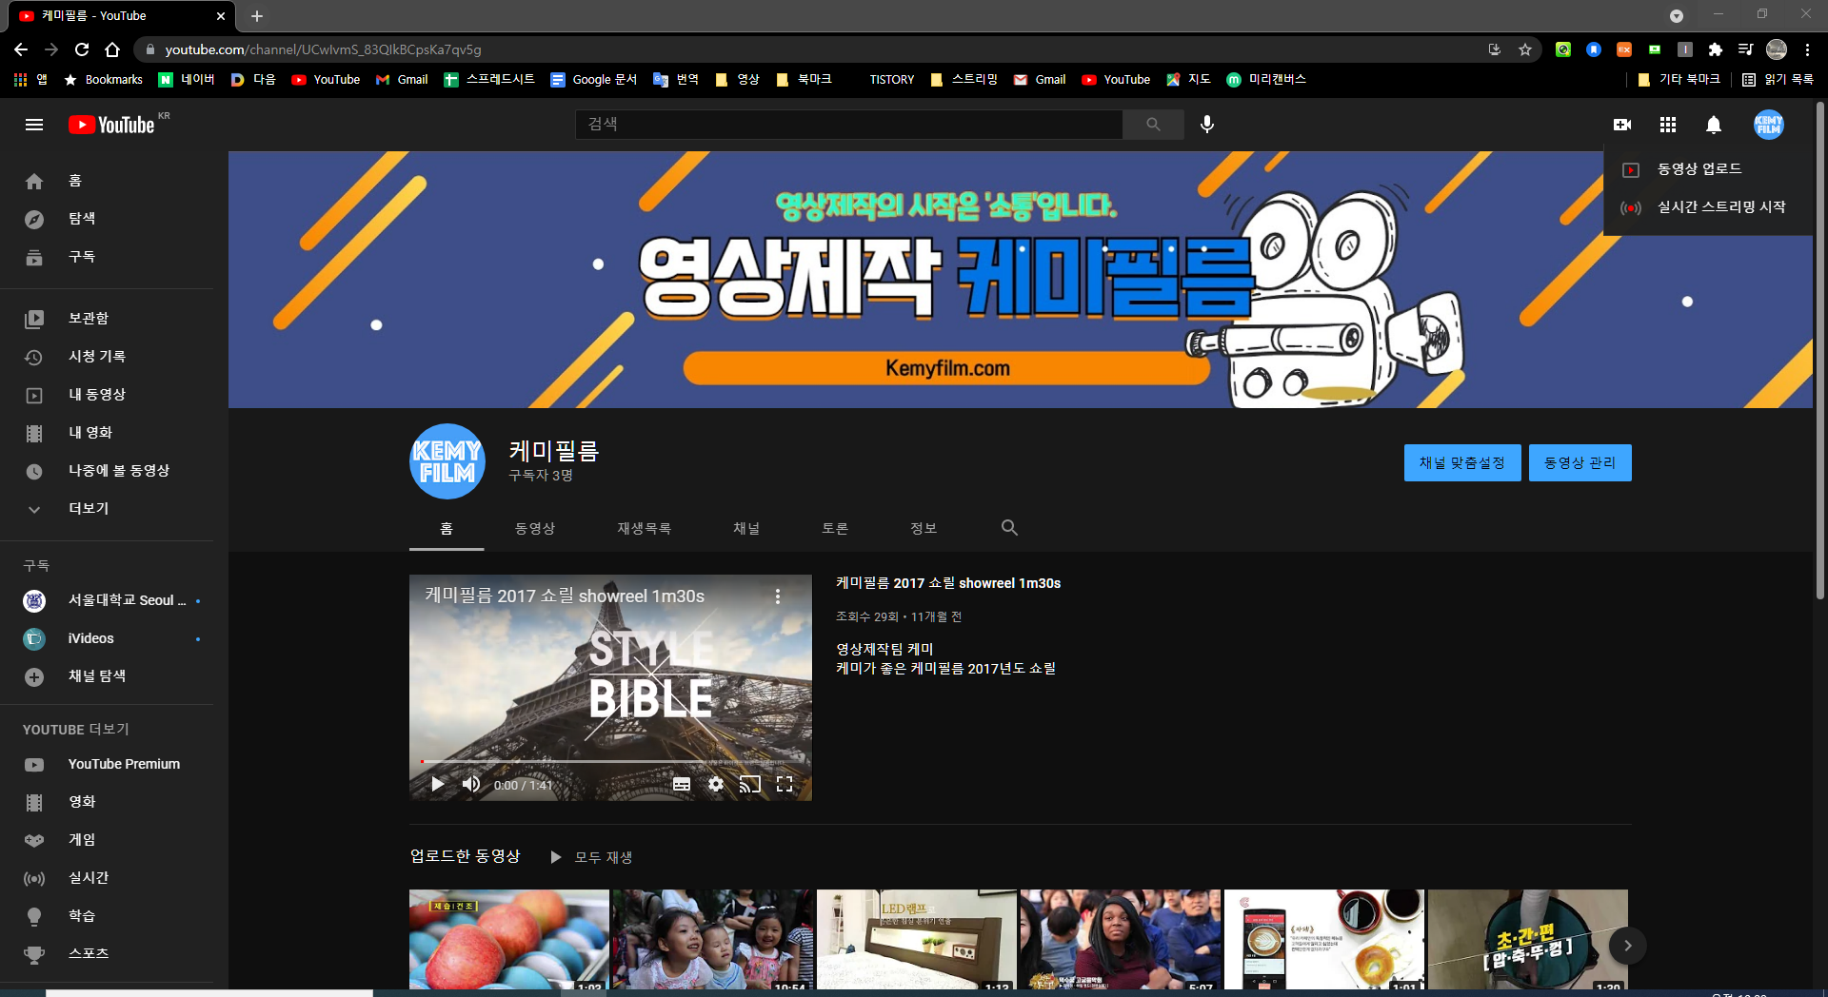1828x997 pixels.
Task: Toggle subtitles in video player
Action: pos(682,784)
